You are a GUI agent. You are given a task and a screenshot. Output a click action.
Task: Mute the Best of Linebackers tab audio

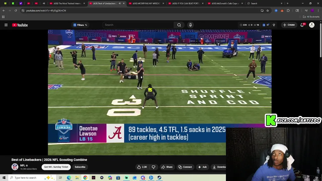click(x=119, y=4)
